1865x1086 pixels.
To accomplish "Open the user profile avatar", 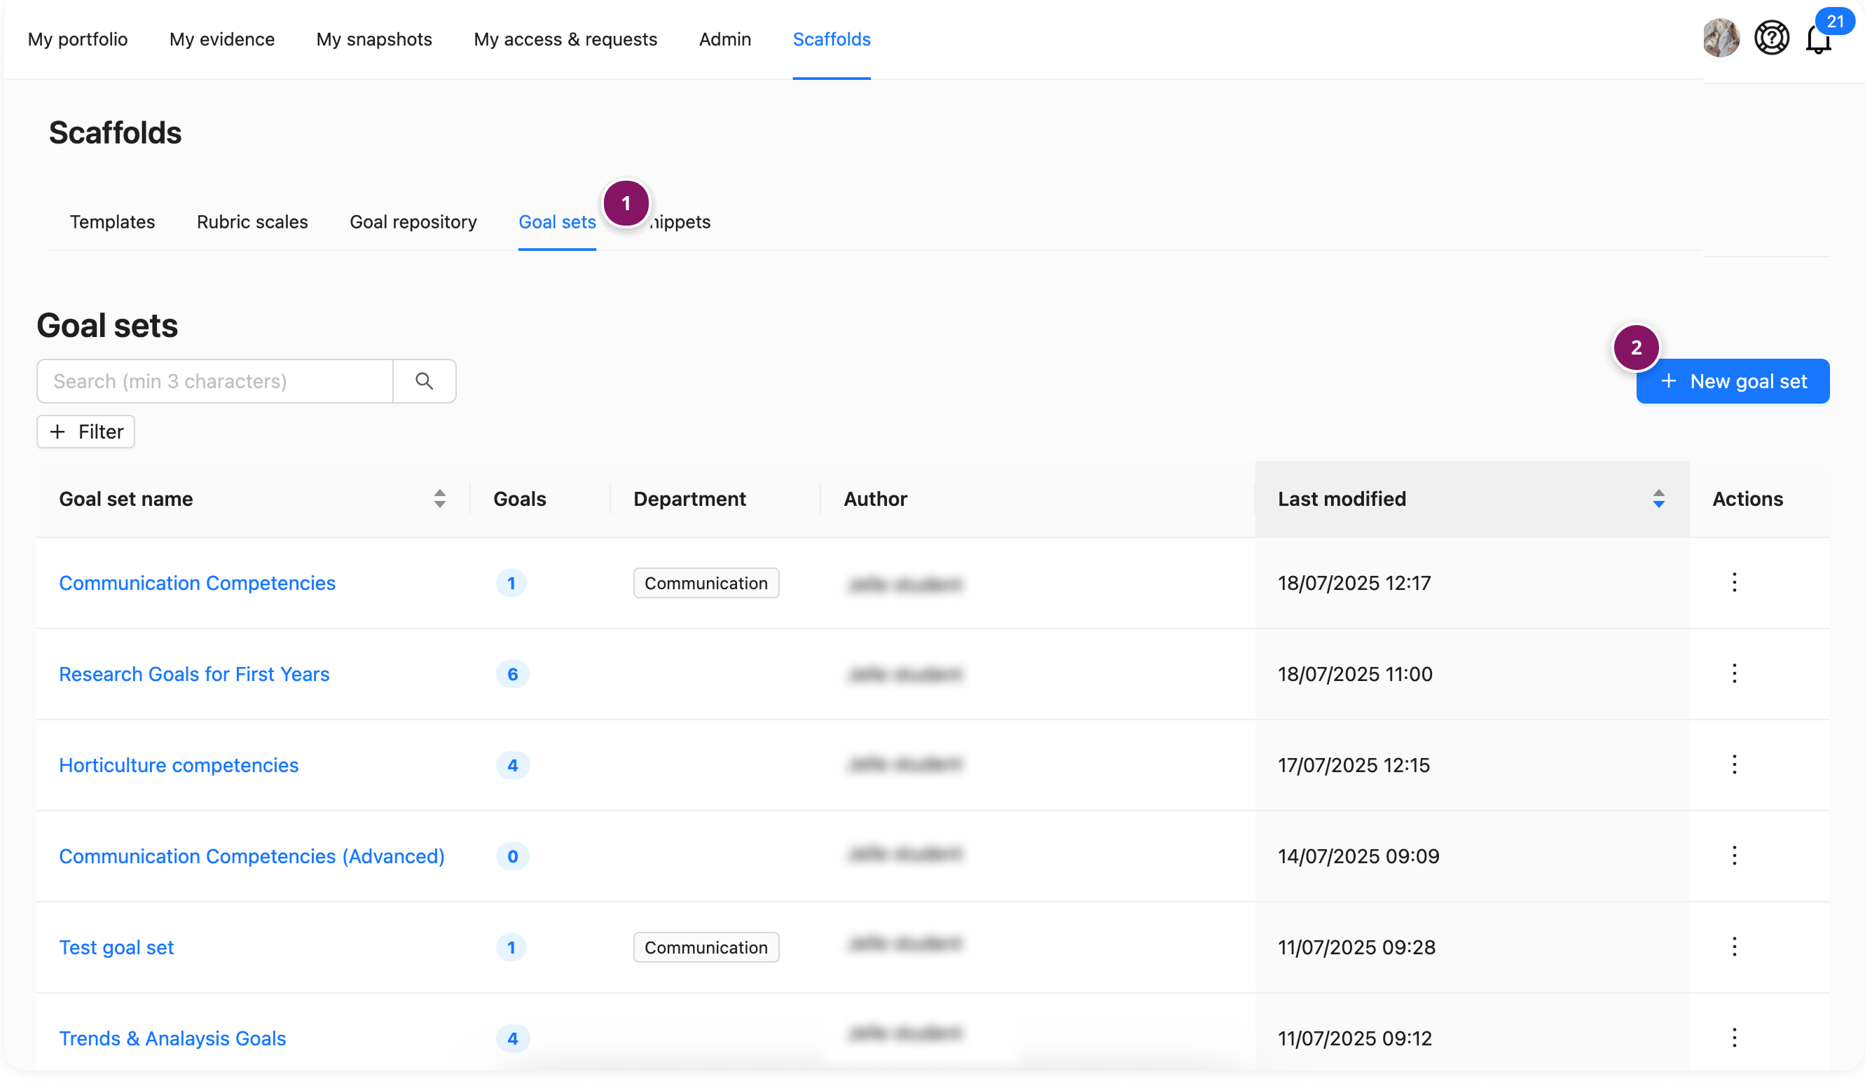I will tap(1721, 38).
